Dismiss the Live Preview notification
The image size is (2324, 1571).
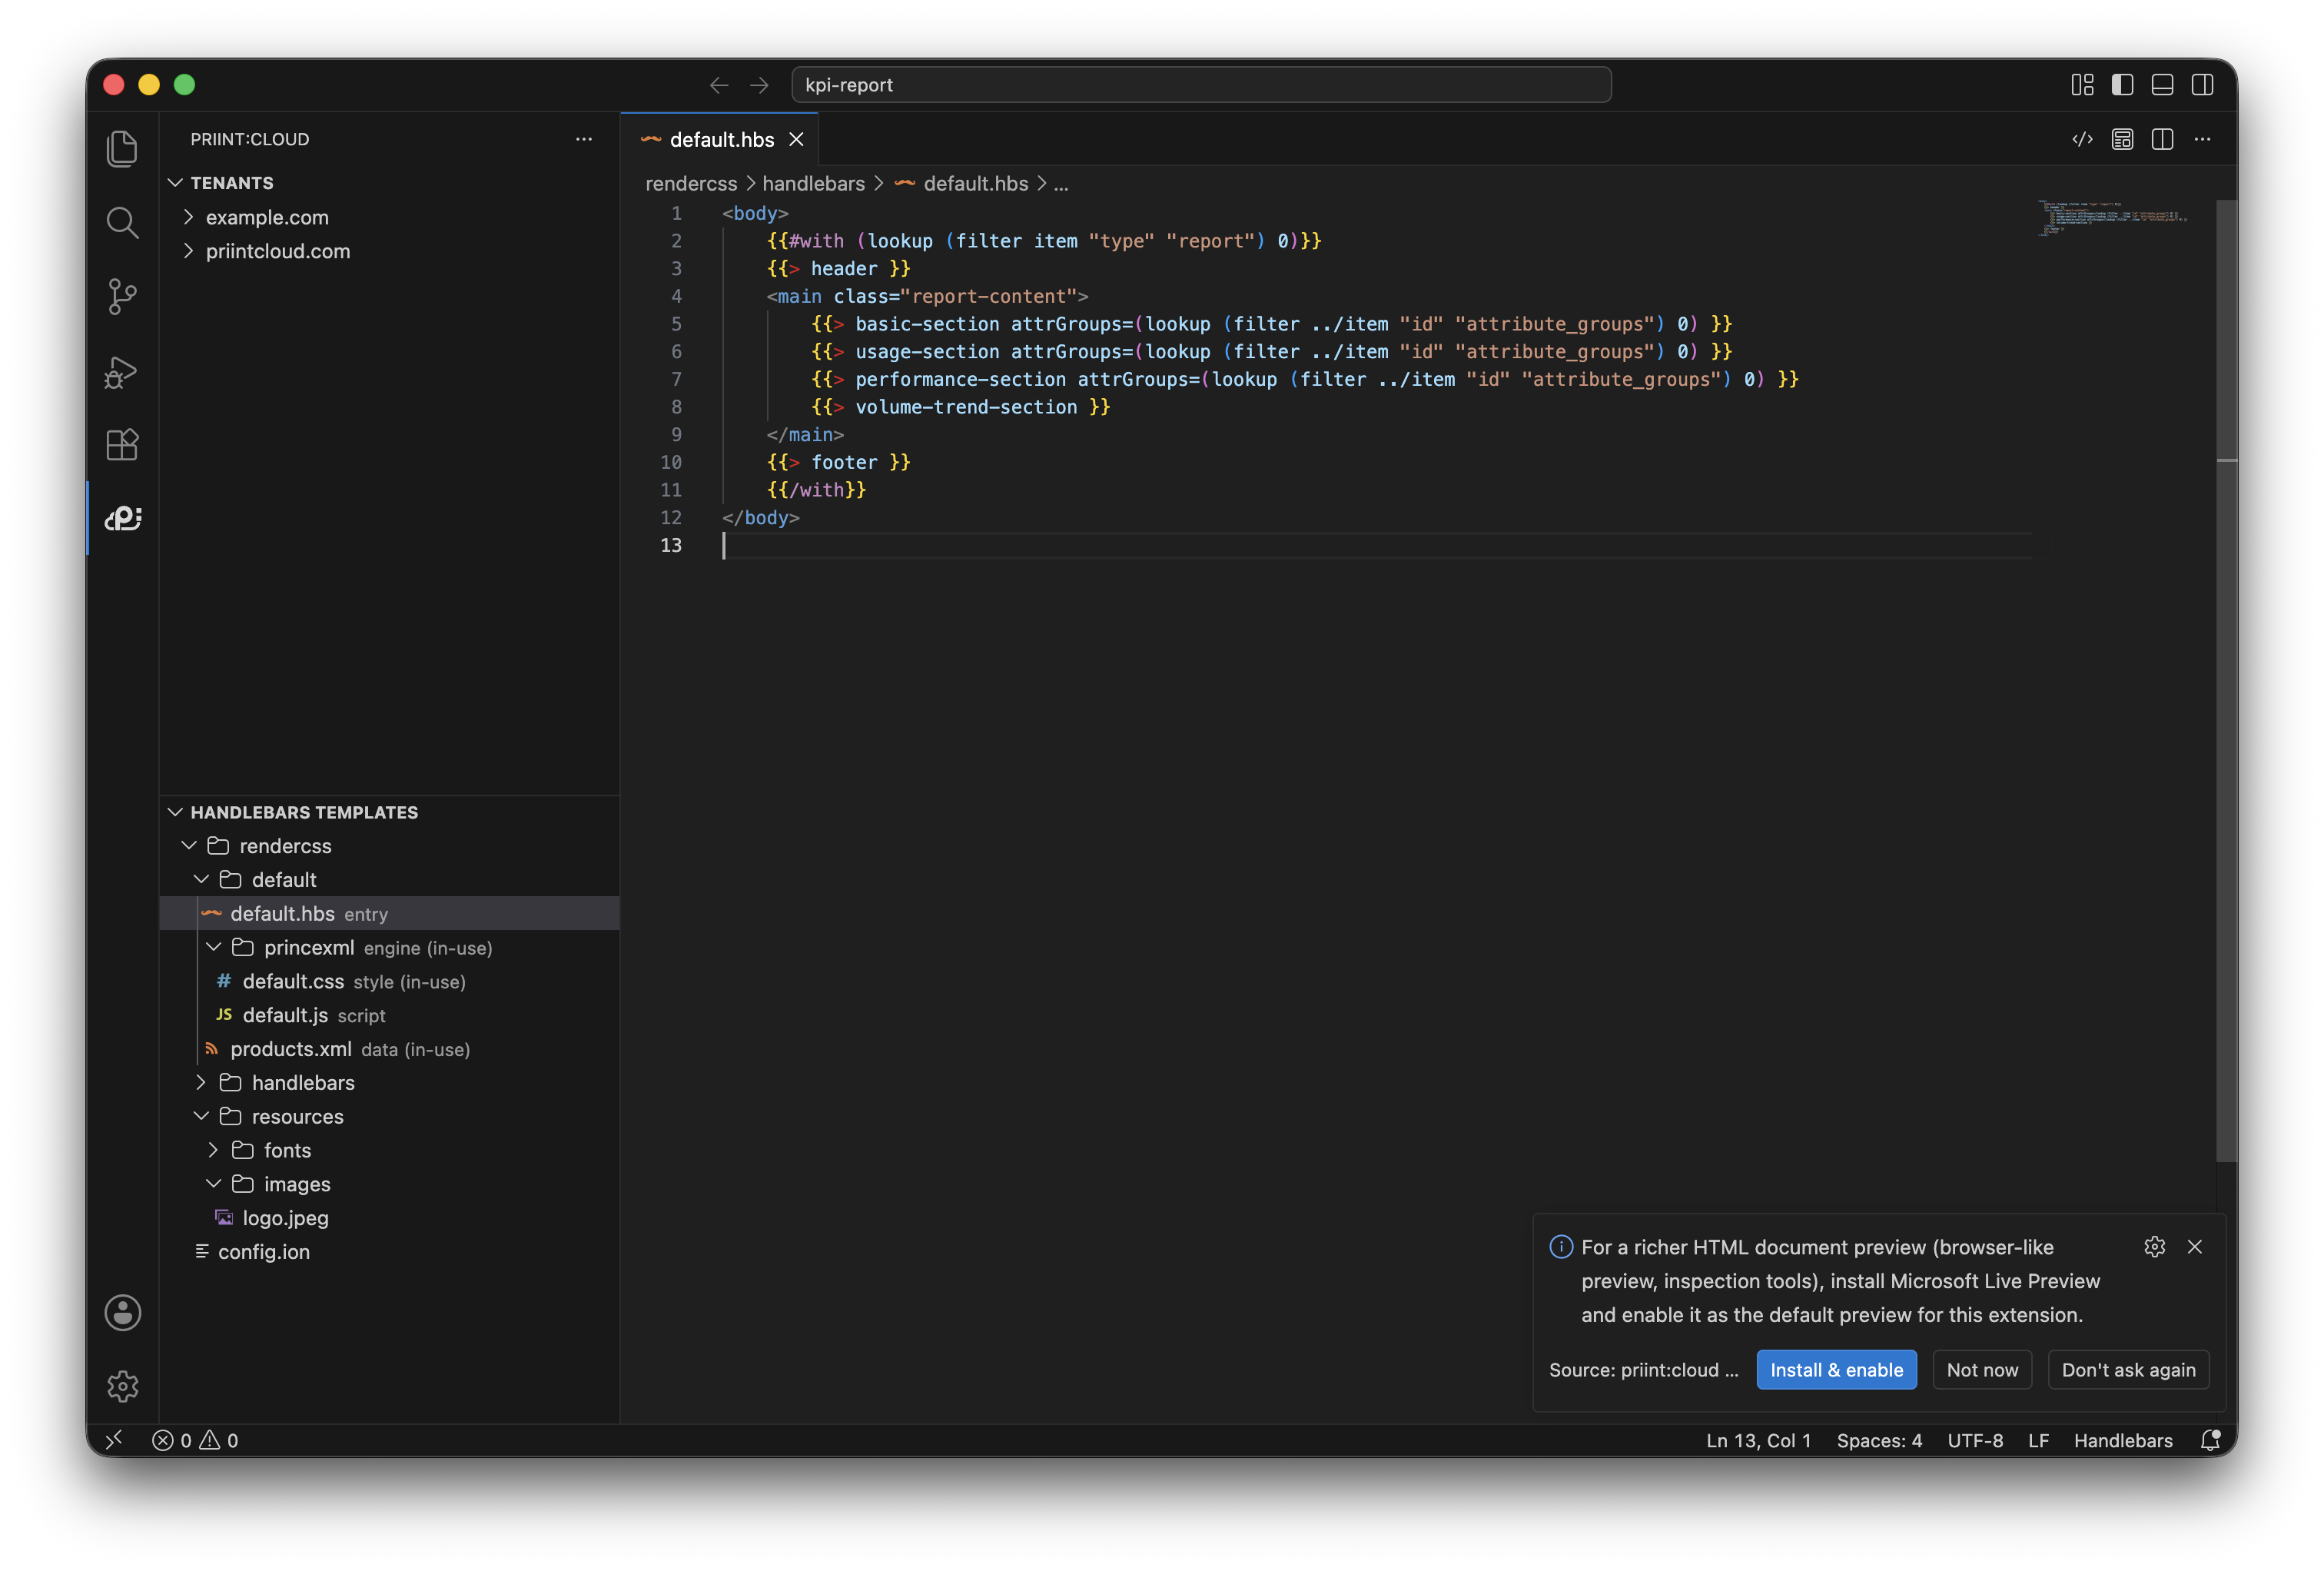coord(2194,1247)
